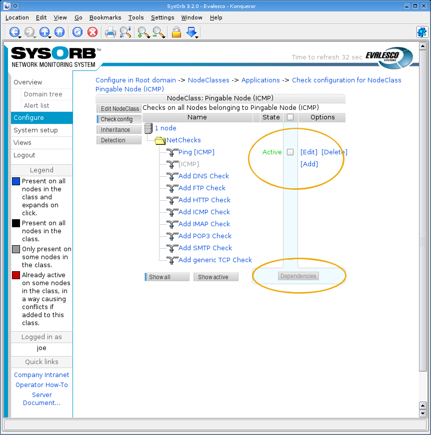Click the network icon beside Add generic TCP Check
Viewport: 431px width, 435px height.
point(172,260)
